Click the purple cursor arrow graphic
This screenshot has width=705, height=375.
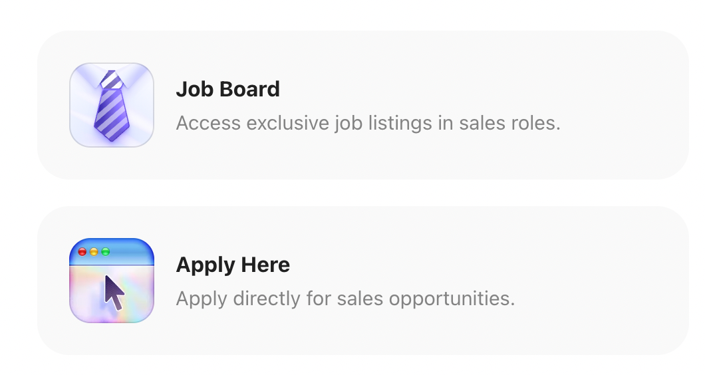click(x=114, y=293)
